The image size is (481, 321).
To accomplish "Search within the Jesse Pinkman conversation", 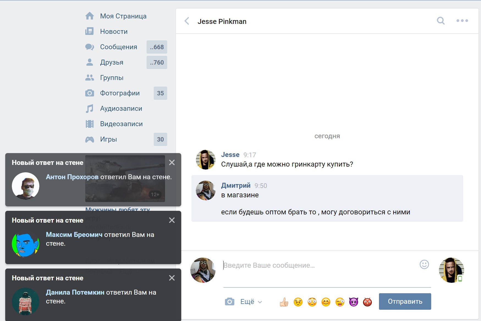I will (441, 21).
